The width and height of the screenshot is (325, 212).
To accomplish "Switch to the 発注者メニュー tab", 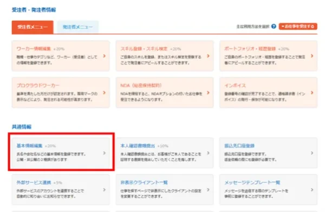I will point(77,27).
